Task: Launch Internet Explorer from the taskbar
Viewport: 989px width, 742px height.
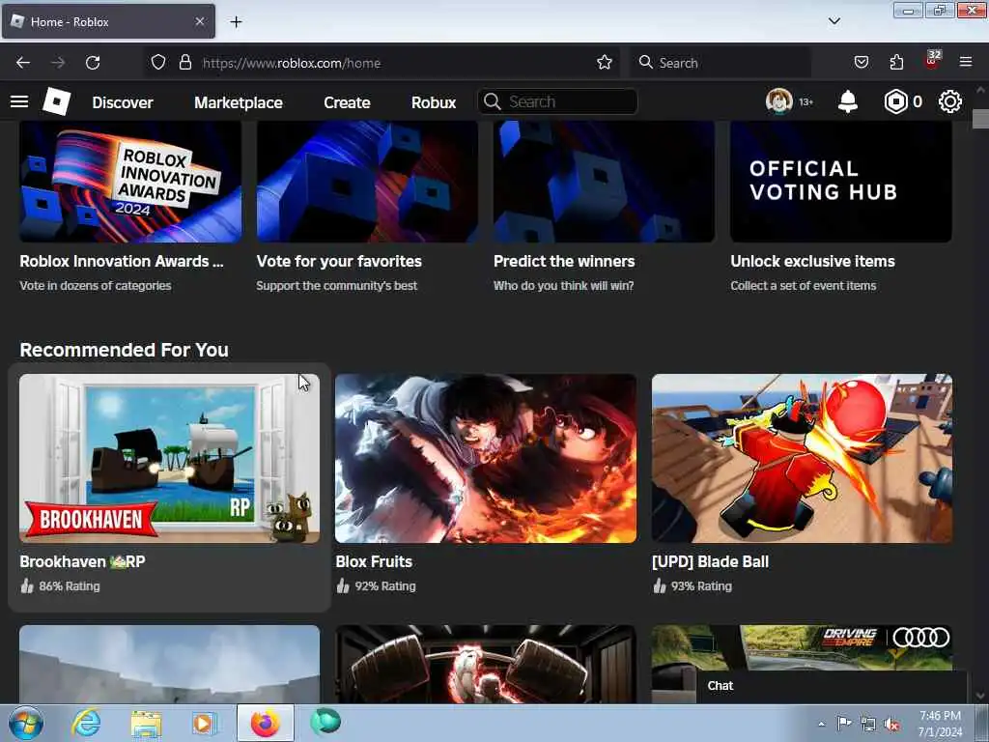Action: coord(86,723)
